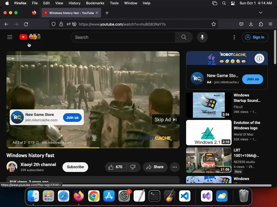277x207 pixels.
Task: Sign in to YouTube
Action: point(255,37)
